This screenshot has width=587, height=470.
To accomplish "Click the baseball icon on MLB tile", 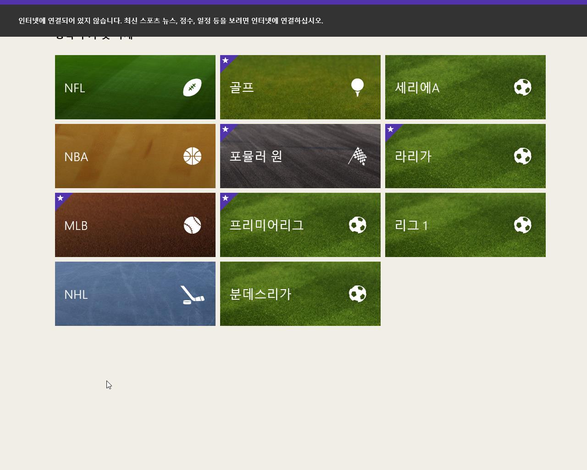I will pos(192,225).
